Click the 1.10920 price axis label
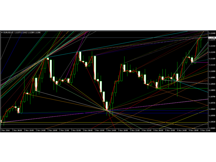216x162 pixels. pyautogui.click(x=212, y=84)
